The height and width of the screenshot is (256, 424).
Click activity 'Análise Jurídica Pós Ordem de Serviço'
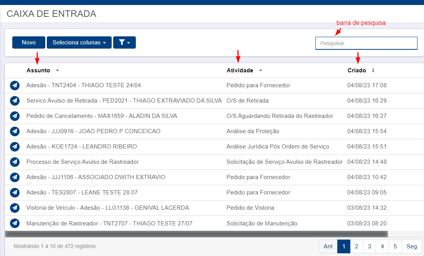[x=278, y=147]
